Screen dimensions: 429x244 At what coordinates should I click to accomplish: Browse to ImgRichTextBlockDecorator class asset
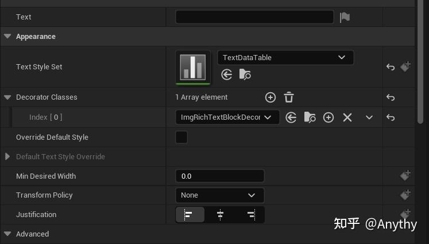point(310,117)
